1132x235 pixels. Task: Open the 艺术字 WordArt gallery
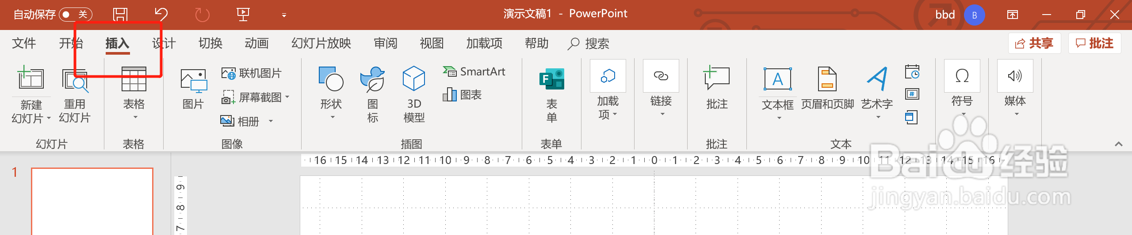877,93
